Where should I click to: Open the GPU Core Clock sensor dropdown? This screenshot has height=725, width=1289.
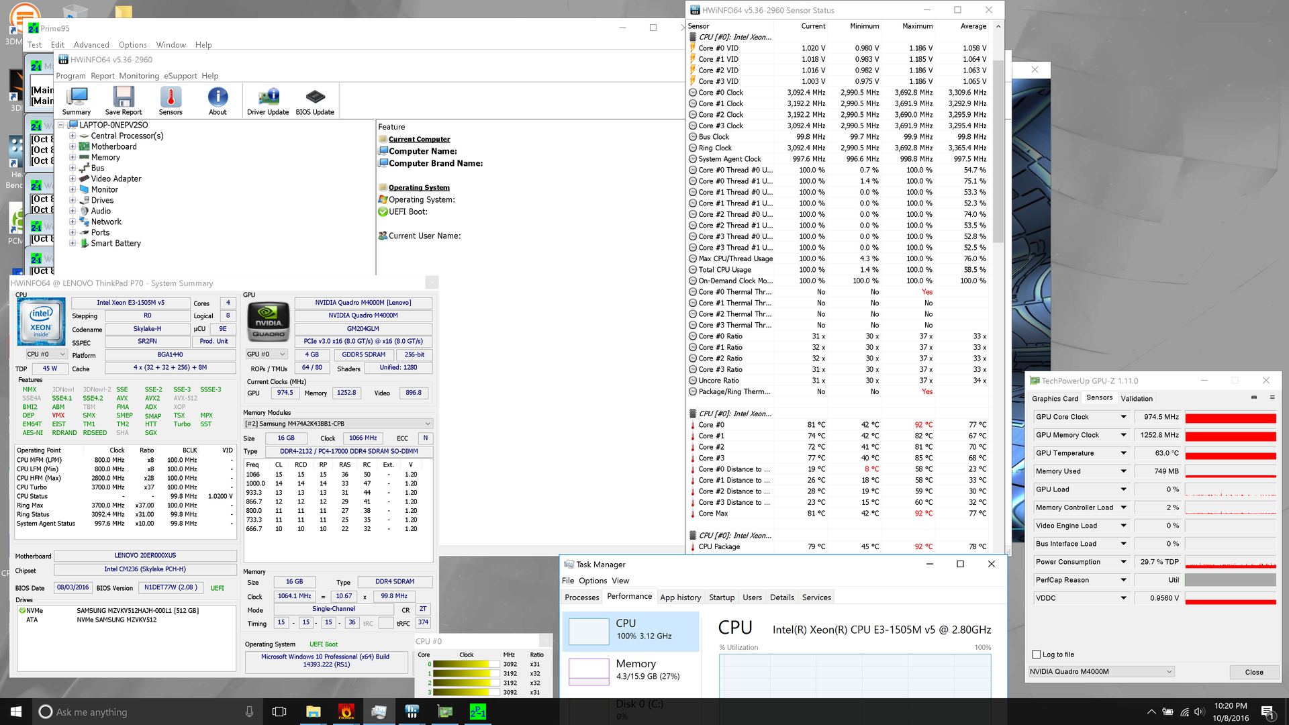click(x=1123, y=417)
